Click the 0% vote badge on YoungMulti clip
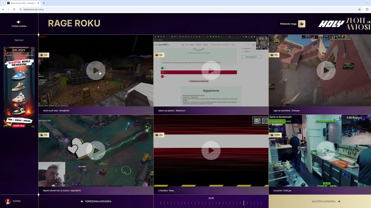Screen dimensions: 371x208 coord(44,55)
